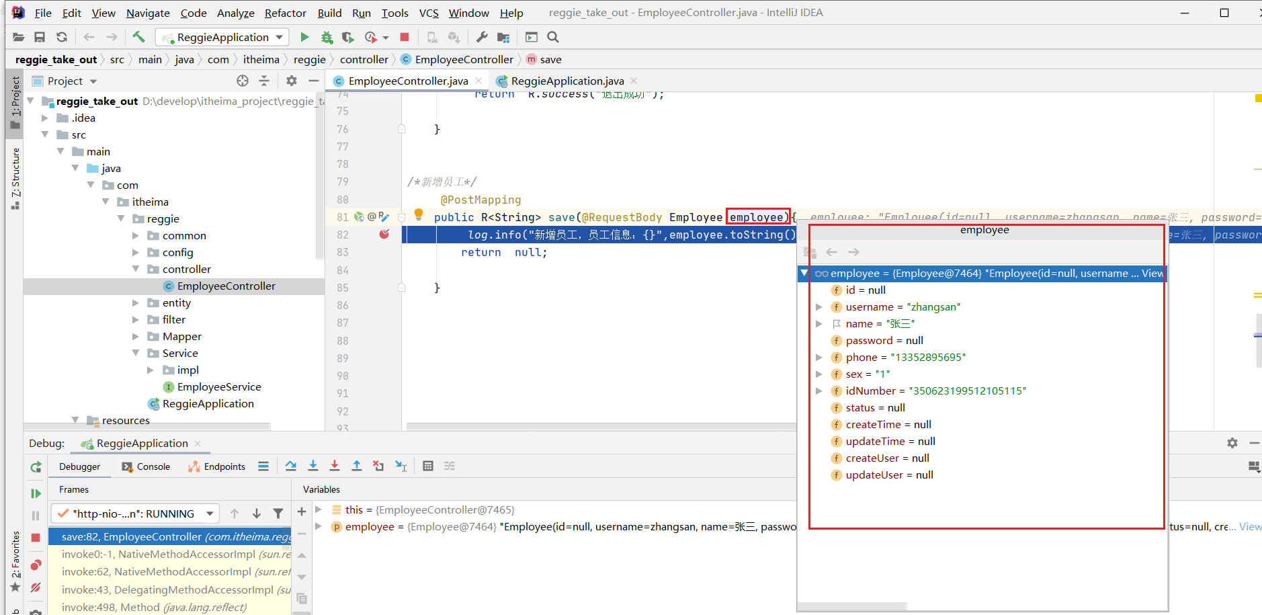The height and width of the screenshot is (615, 1262).
Task: Close the EmployeeController.java tab
Action: coord(478,81)
